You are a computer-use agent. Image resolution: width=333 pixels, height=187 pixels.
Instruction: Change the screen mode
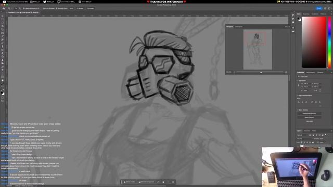[x=3, y=101]
